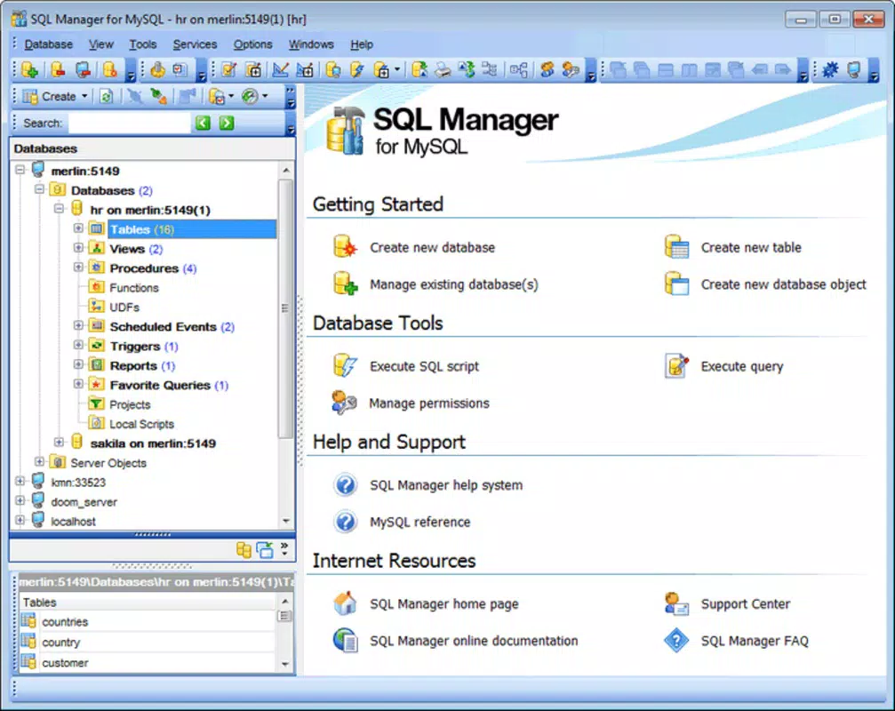Click the Create new database icon under Getting Started

coord(345,247)
